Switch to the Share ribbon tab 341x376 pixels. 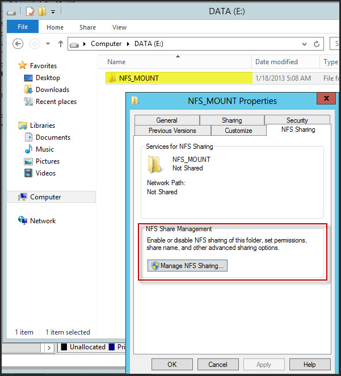[87, 27]
